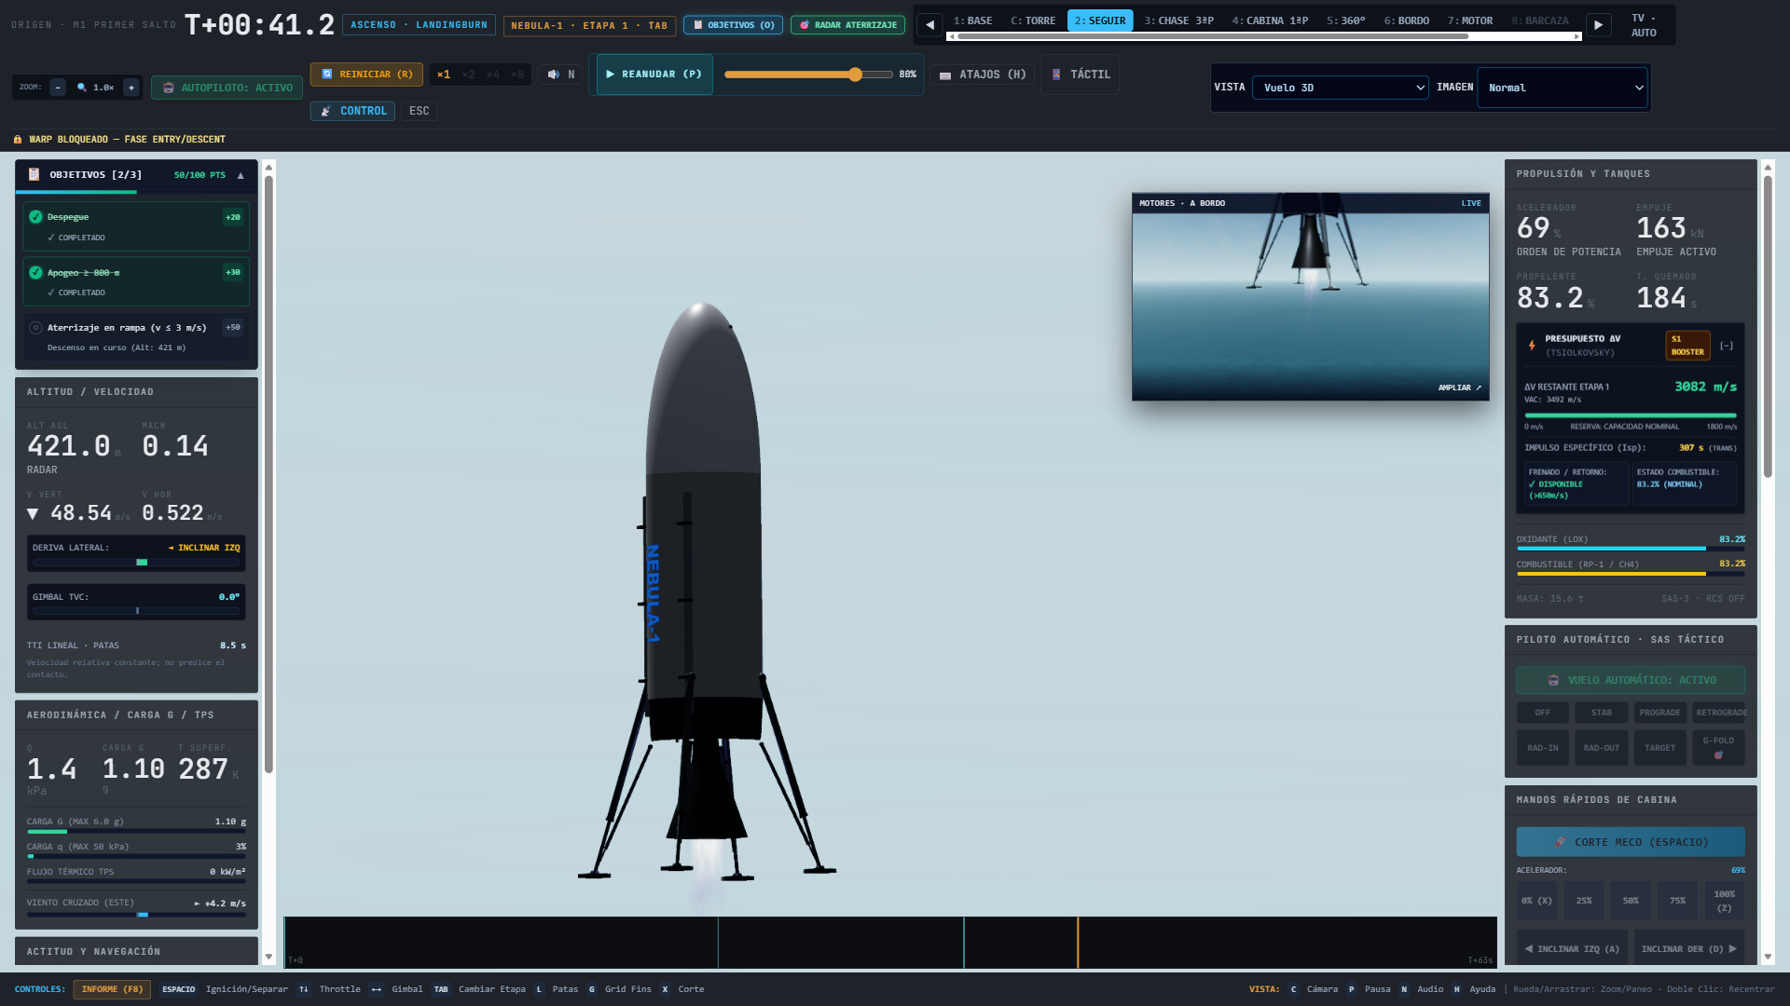Go to previous camera with left arrow
Screen dimensions: 1790x1006
[x=929, y=25]
